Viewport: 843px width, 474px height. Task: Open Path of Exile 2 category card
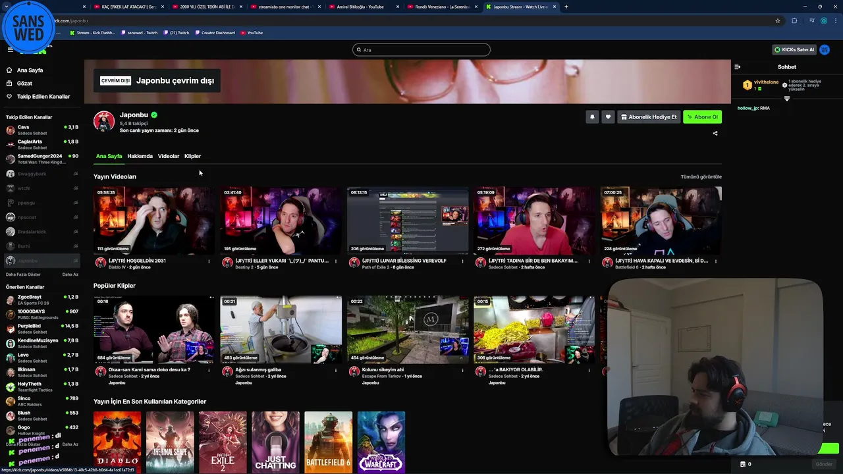(x=223, y=442)
